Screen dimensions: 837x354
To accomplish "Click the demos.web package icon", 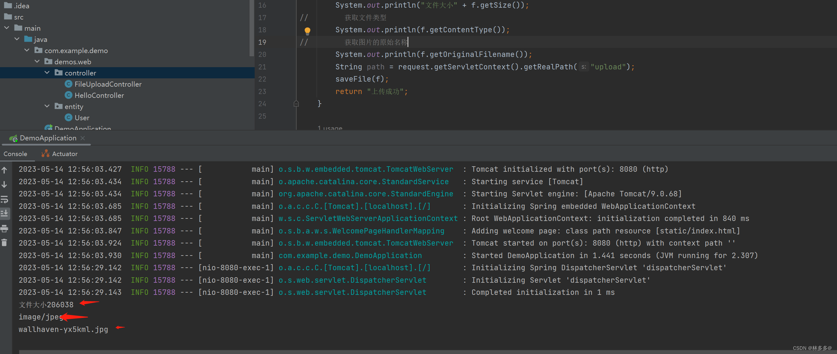I will (48, 61).
